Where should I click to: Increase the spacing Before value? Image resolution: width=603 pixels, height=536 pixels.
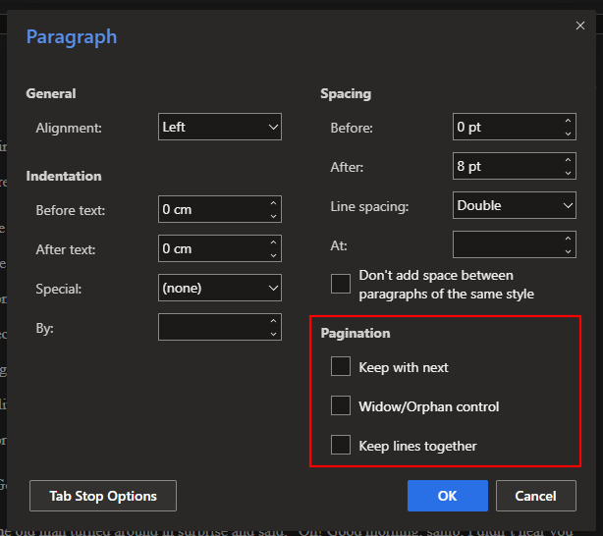coord(568,121)
